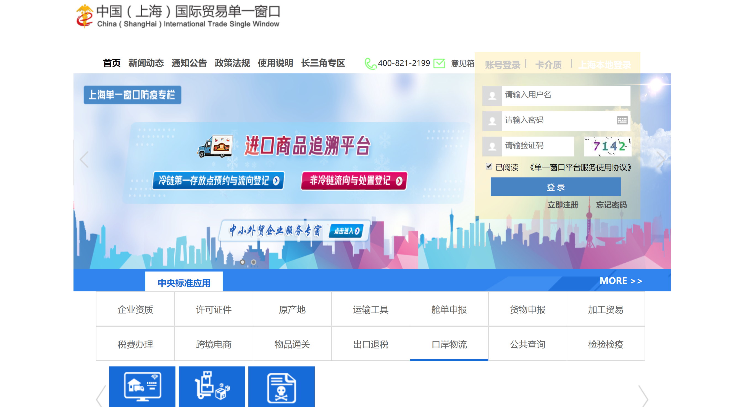Open 政策法规 navigation item

(232, 63)
